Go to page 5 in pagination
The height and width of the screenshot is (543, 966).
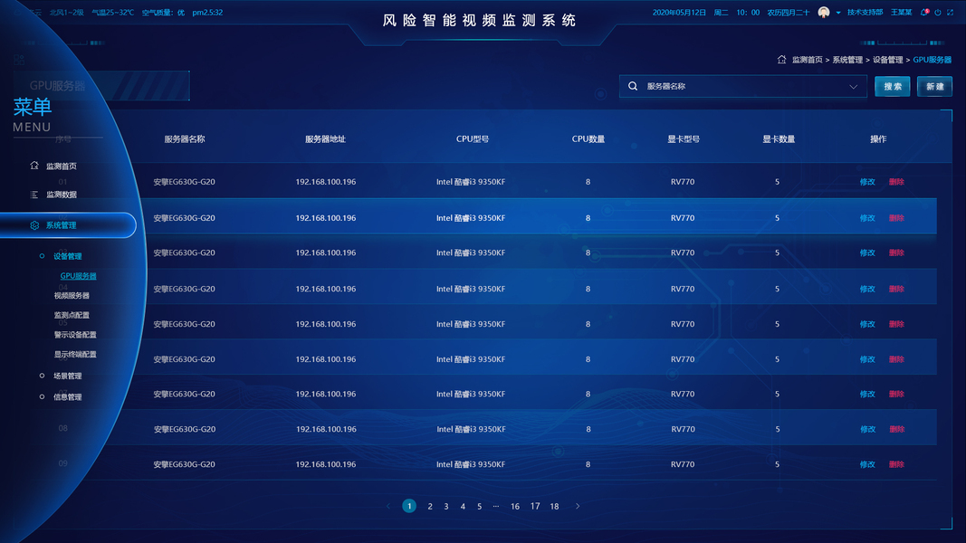pos(479,506)
